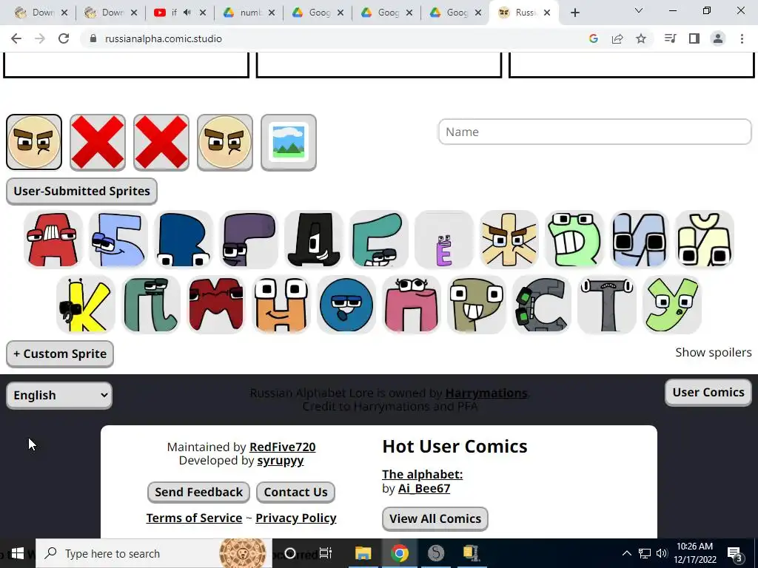This screenshot has width=758, height=568.
Task: Share this page icon
Action: click(617, 38)
